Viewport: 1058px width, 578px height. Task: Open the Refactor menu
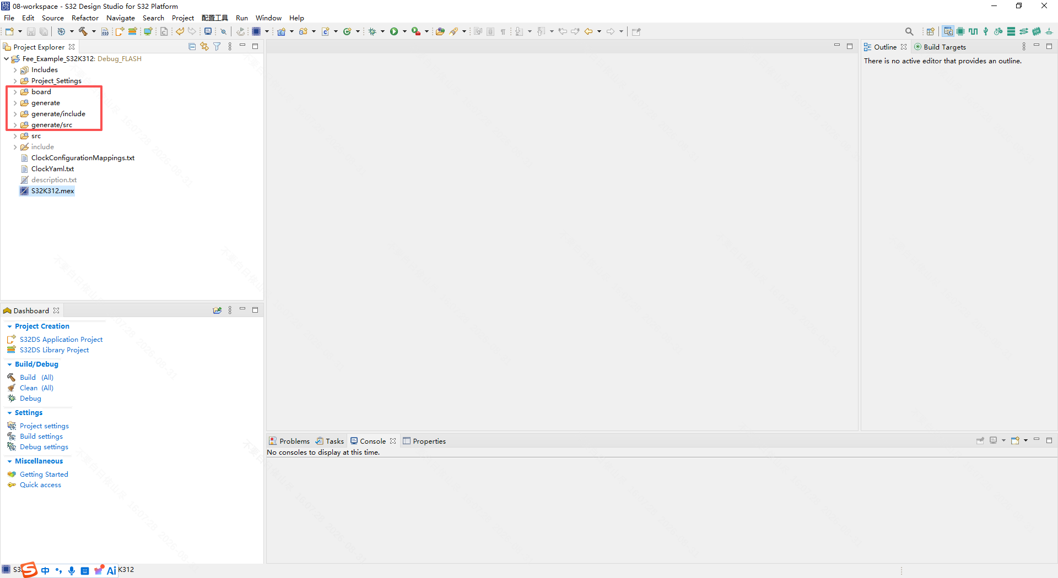85,18
